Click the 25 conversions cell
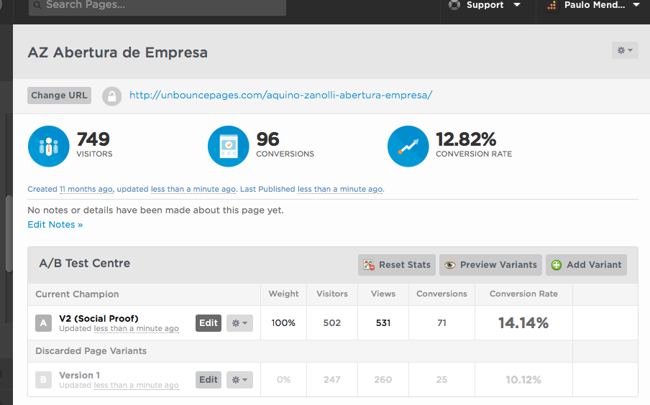The width and height of the screenshot is (650, 405). [442, 380]
